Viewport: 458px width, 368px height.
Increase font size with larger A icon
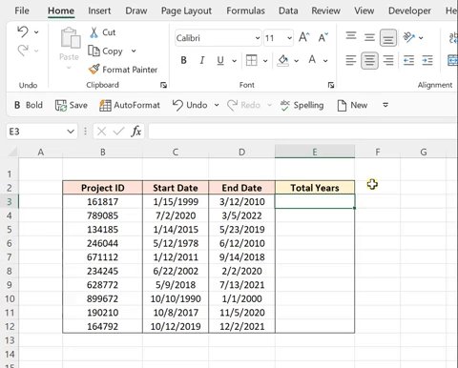[x=304, y=37]
